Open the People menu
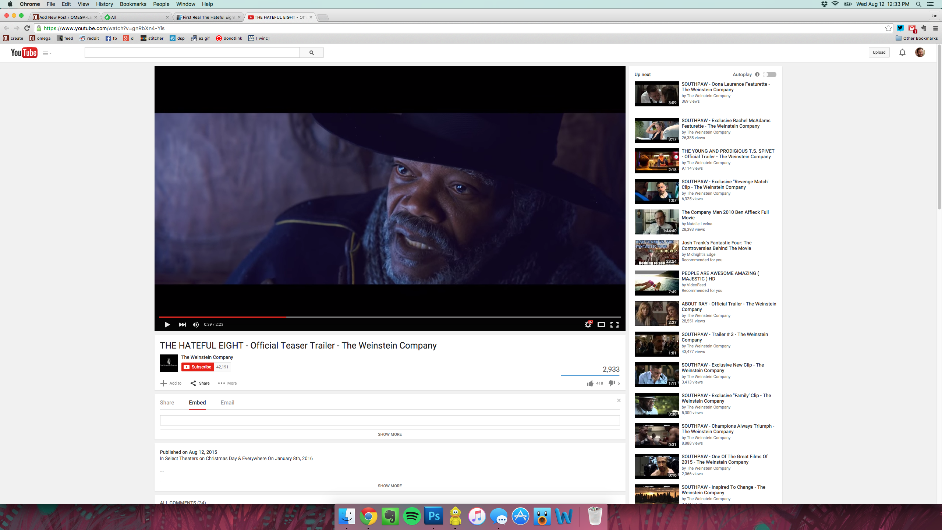The image size is (942, 530). pos(161,4)
